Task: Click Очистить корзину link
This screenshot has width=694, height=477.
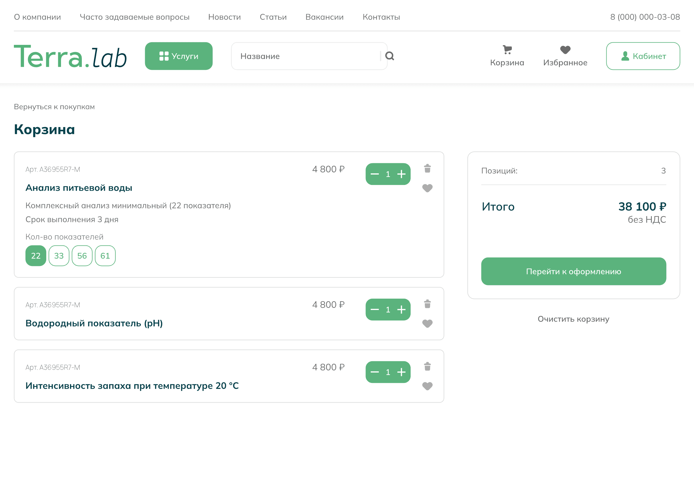Action: [x=573, y=319]
